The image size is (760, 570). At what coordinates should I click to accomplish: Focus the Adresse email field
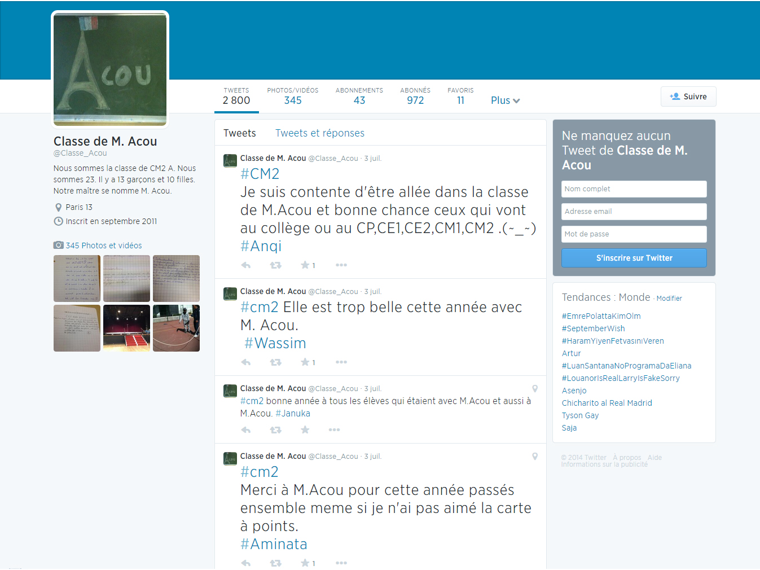click(x=634, y=212)
